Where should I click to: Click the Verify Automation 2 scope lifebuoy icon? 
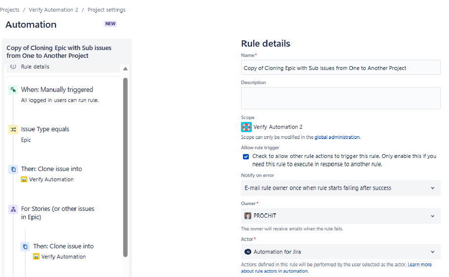(246, 127)
